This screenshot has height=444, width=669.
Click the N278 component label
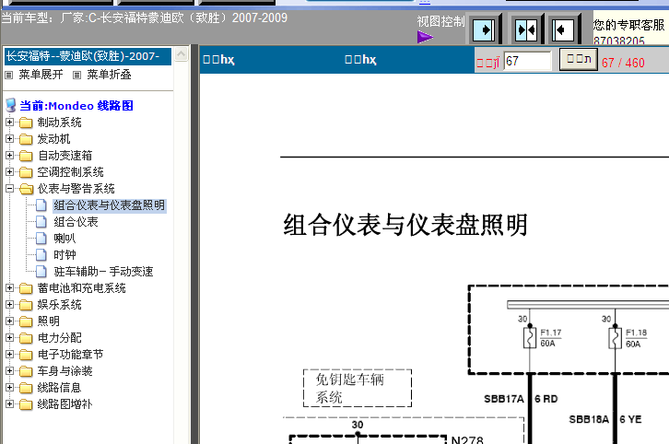[x=467, y=439]
